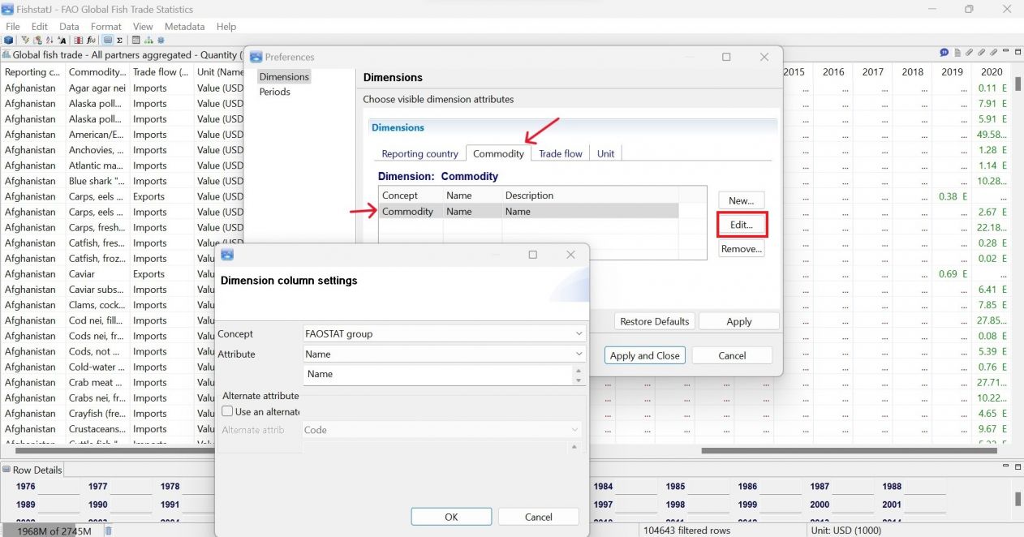
Task: Select the Row Details tab
Action: [32, 470]
